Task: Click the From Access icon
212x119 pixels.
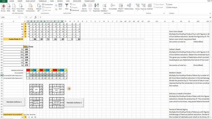Action: coord(3,8)
